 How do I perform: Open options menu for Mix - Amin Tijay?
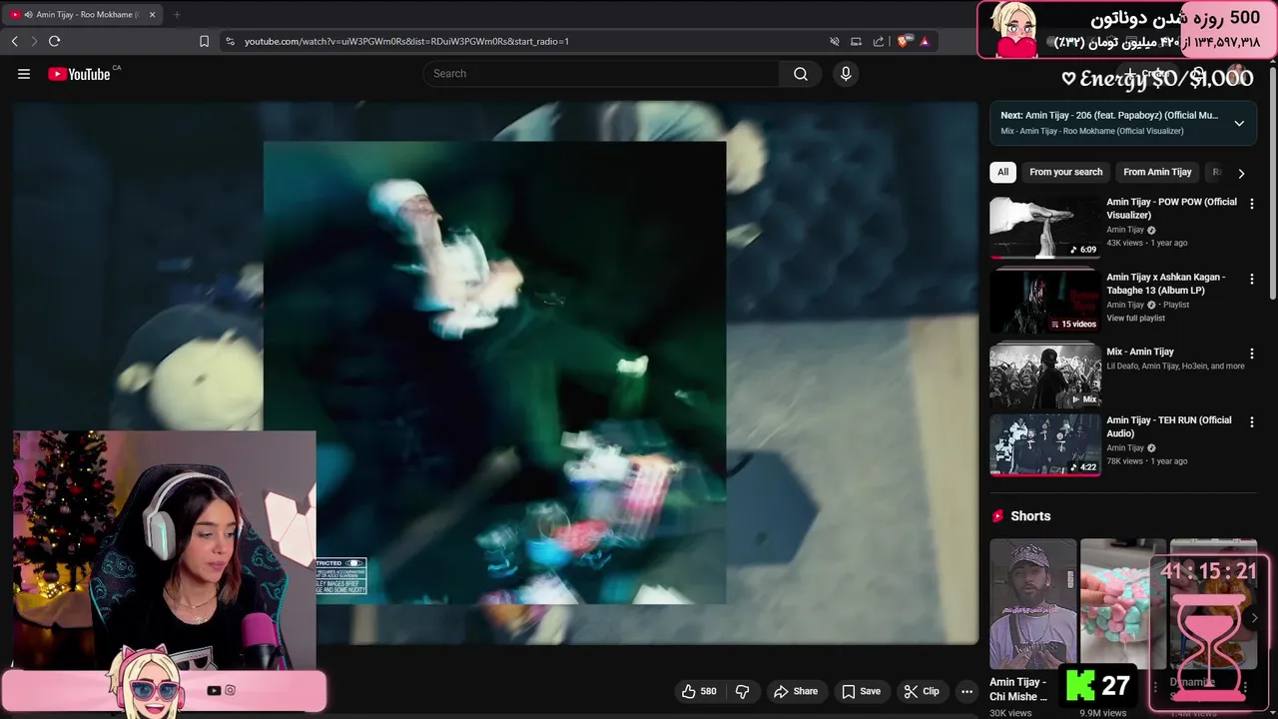click(1252, 354)
